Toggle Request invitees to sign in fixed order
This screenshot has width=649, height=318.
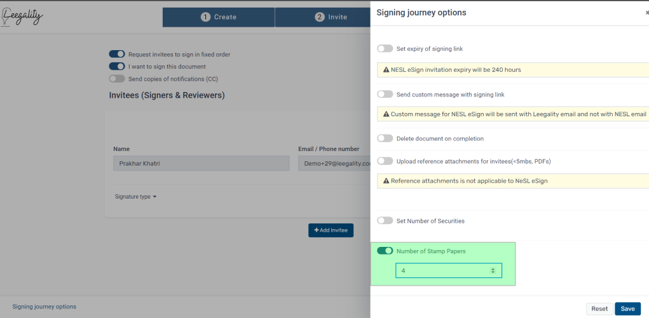117,54
